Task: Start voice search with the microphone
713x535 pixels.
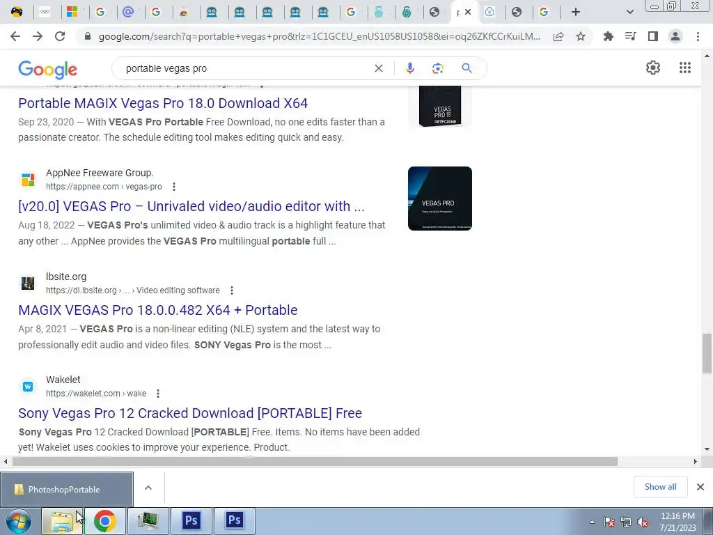Action: pyautogui.click(x=409, y=68)
